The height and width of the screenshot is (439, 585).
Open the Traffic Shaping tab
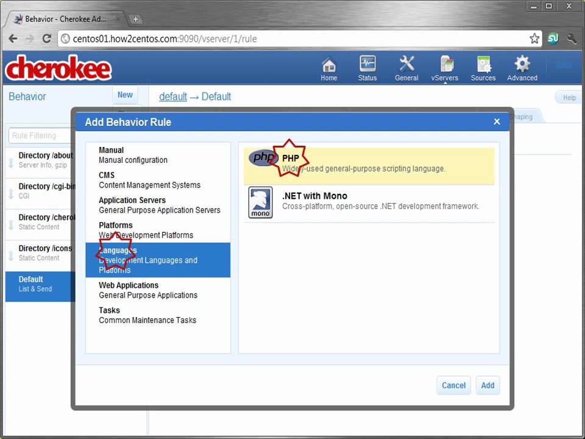click(526, 116)
